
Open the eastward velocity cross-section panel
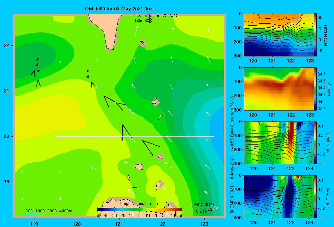coord(279,197)
